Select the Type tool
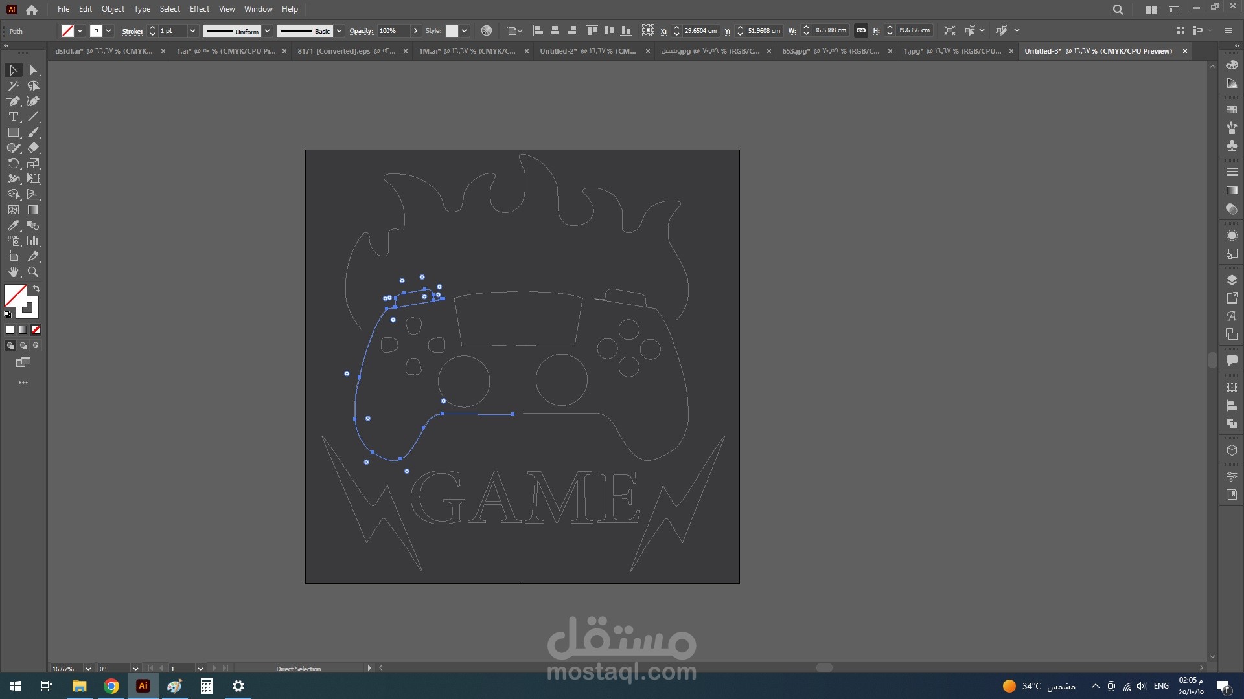 pos(13,117)
